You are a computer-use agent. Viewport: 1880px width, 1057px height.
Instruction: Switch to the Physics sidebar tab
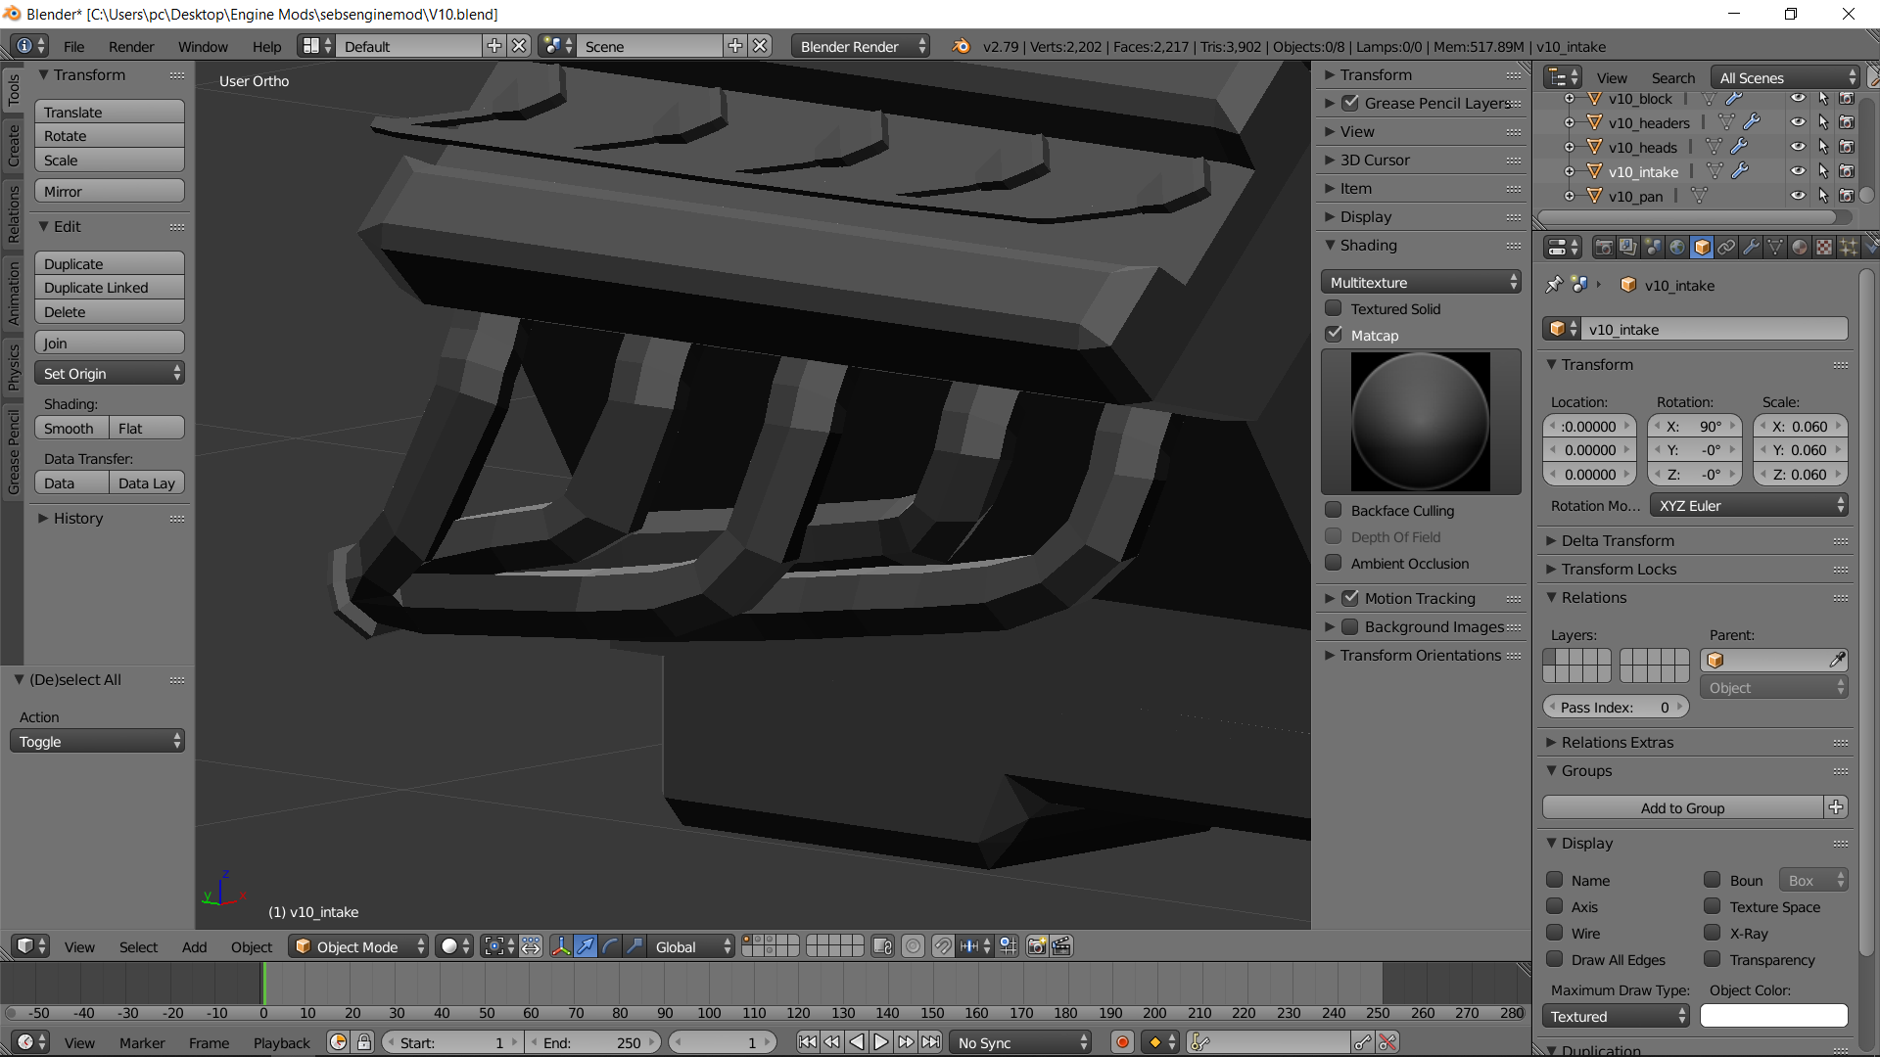click(14, 367)
